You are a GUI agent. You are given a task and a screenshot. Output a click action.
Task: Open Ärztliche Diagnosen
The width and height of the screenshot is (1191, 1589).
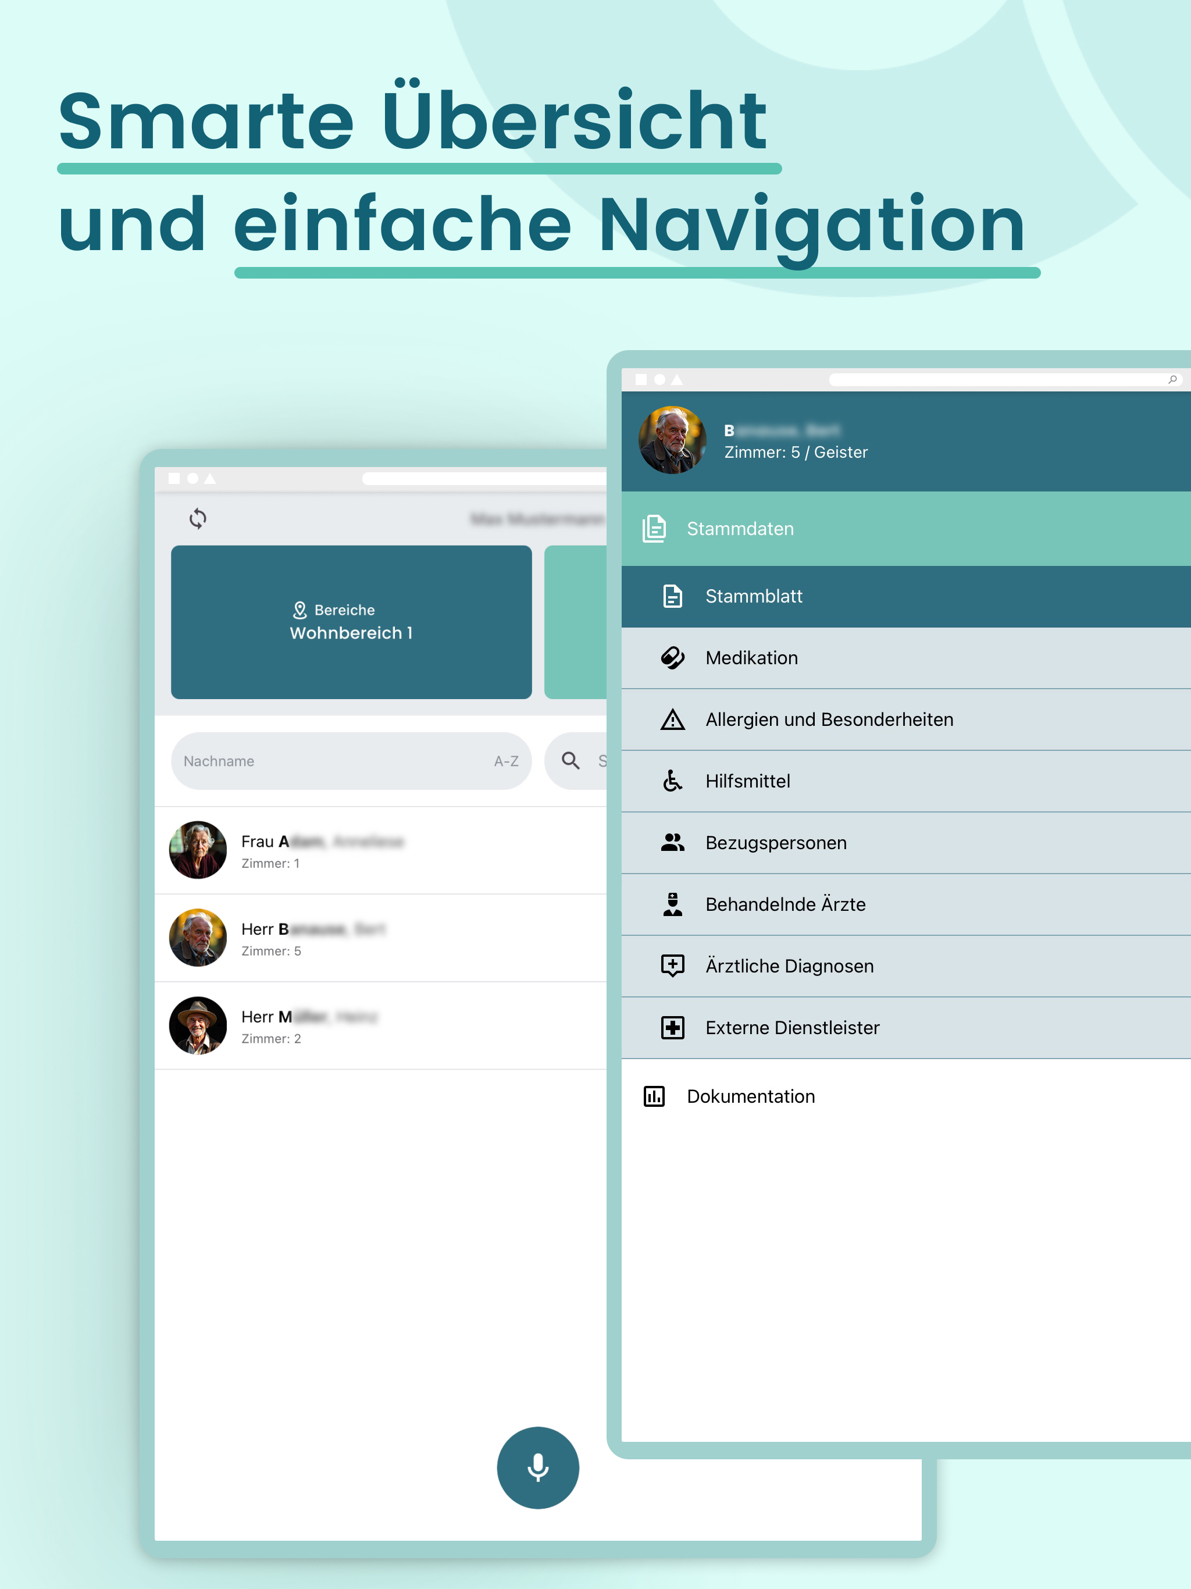(906, 967)
